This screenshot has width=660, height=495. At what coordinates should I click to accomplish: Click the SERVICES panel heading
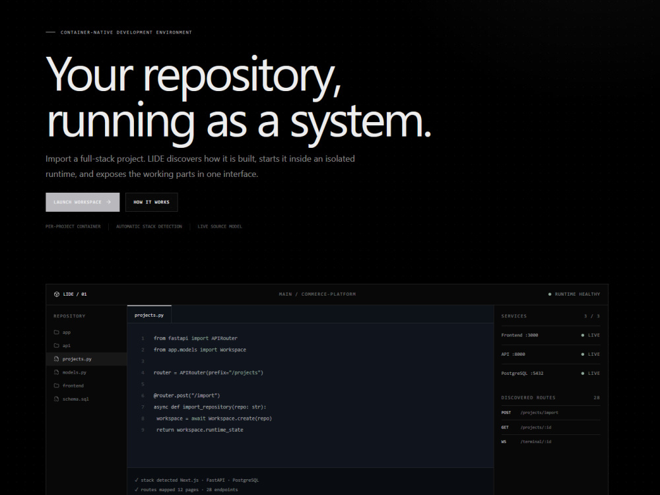click(x=514, y=316)
